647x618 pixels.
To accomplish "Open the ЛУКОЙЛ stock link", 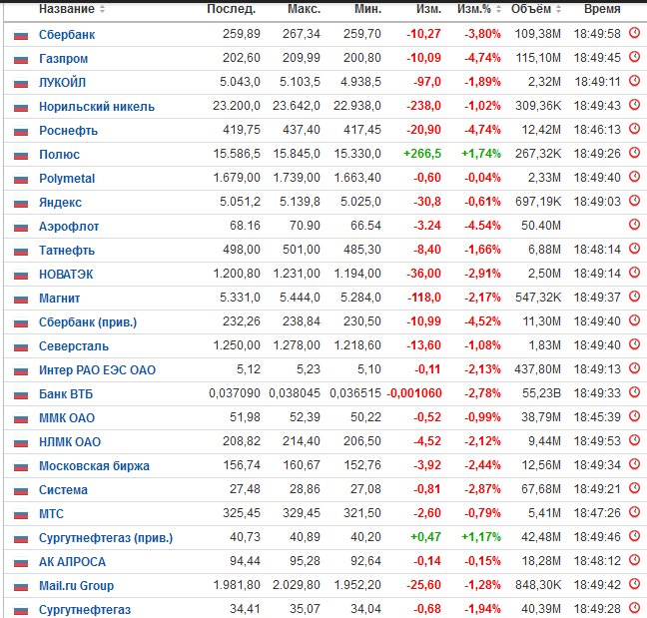I will 62,83.
